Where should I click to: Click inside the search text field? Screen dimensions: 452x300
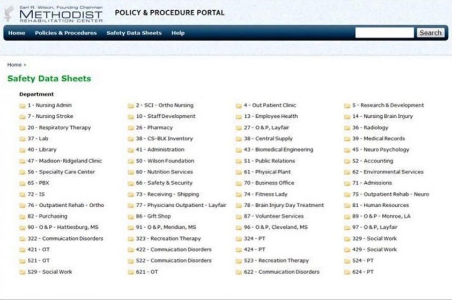[x=384, y=33]
